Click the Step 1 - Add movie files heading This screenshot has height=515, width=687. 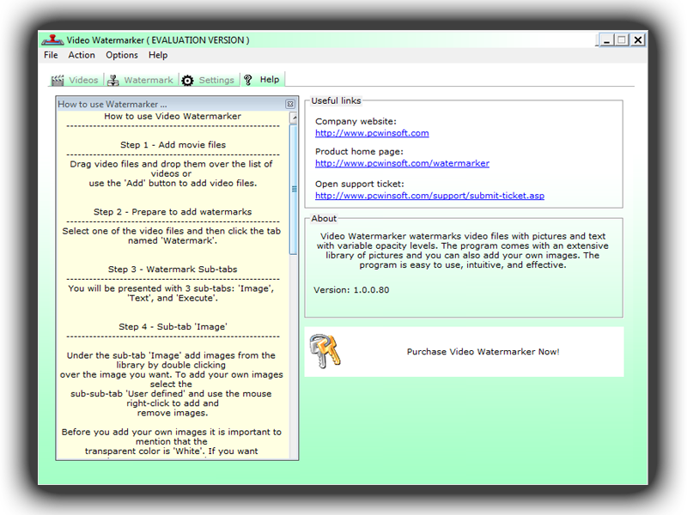pyautogui.click(x=173, y=145)
